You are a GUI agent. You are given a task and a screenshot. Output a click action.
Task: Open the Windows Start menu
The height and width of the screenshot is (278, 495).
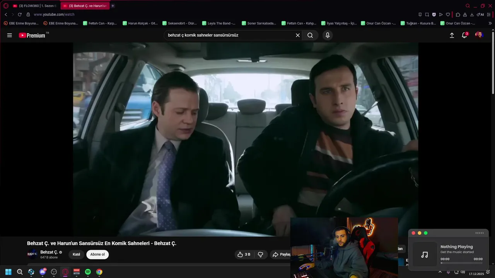pyautogui.click(x=9, y=272)
